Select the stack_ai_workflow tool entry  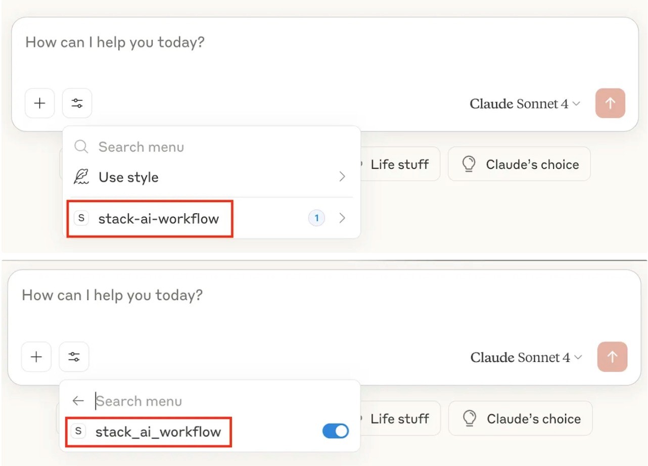click(x=210, y=432)
